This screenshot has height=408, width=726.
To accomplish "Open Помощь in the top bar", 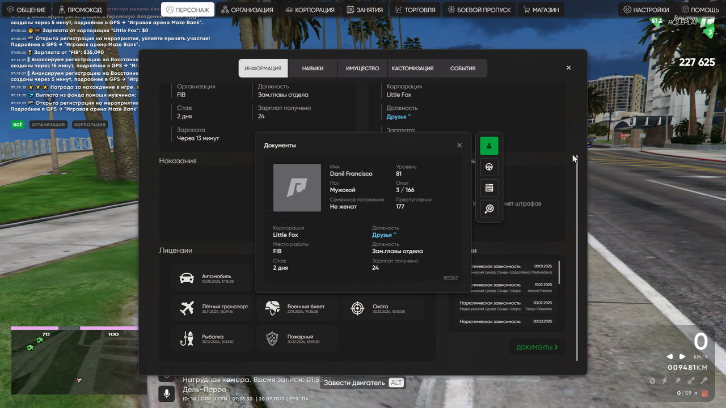I will (700, 10).
